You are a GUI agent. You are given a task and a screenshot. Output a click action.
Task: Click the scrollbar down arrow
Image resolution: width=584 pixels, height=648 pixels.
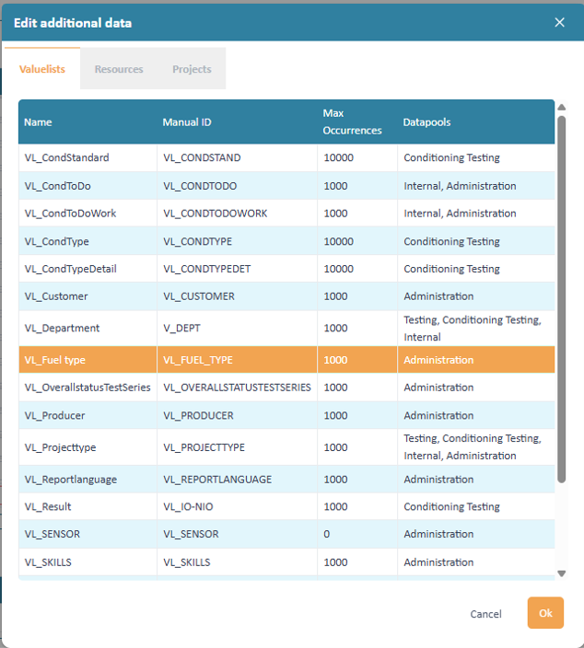(x=561, y=573)
